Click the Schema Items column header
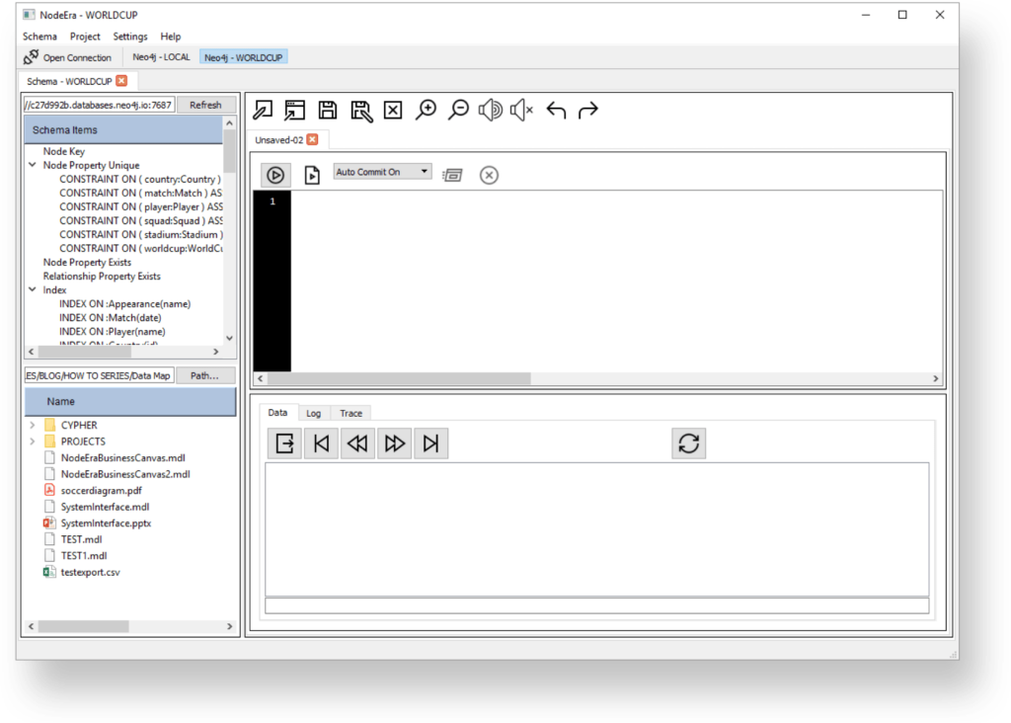This screenshot has width=1011, height=723. click(x=123, y=129)
